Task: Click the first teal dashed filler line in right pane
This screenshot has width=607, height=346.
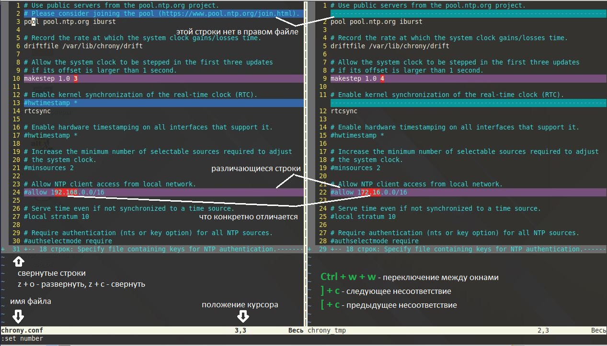Action: click(x=460, y=13)
